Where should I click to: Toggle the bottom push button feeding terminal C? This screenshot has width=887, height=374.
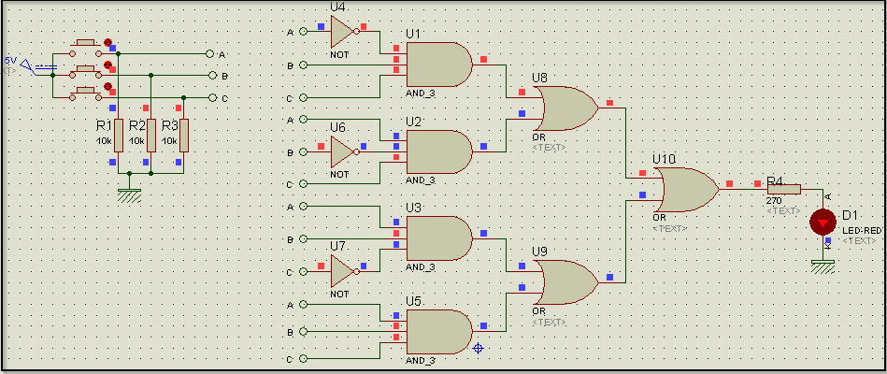(x=87, y=91)
